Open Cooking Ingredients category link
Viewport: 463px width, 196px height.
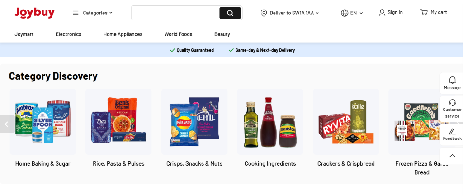click(270, 163)
